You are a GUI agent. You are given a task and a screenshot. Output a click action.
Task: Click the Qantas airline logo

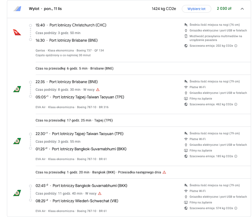pos(17,32)
